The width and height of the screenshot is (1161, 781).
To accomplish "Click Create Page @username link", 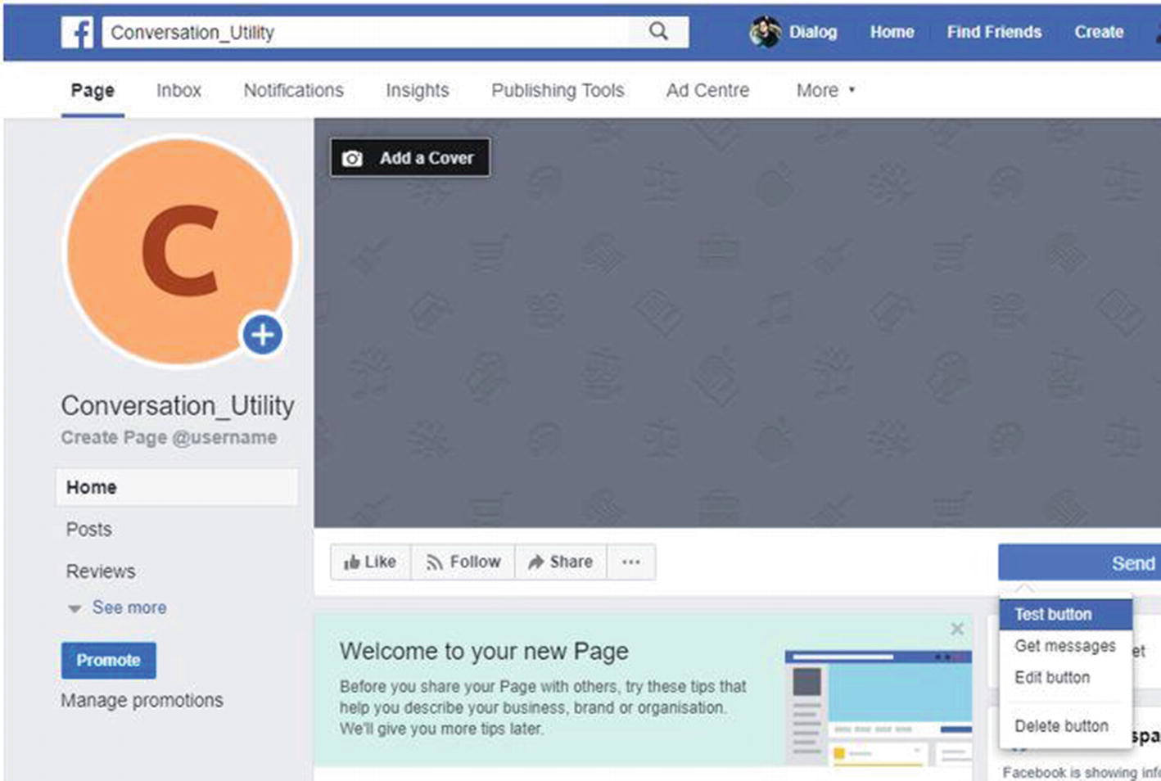I will (169, 437).
